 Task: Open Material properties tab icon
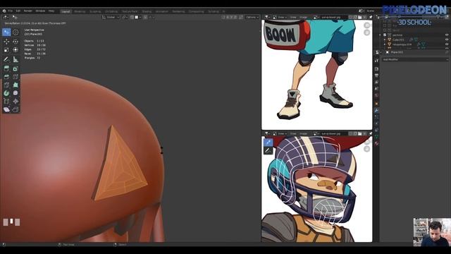[x=376, y=143]
